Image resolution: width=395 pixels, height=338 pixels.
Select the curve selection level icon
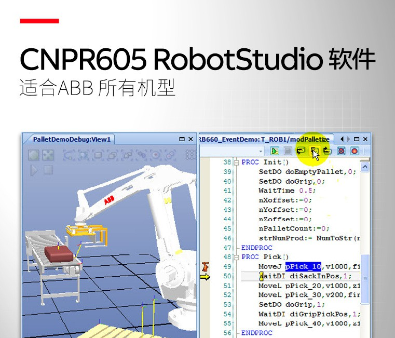[x=69, y=155]
